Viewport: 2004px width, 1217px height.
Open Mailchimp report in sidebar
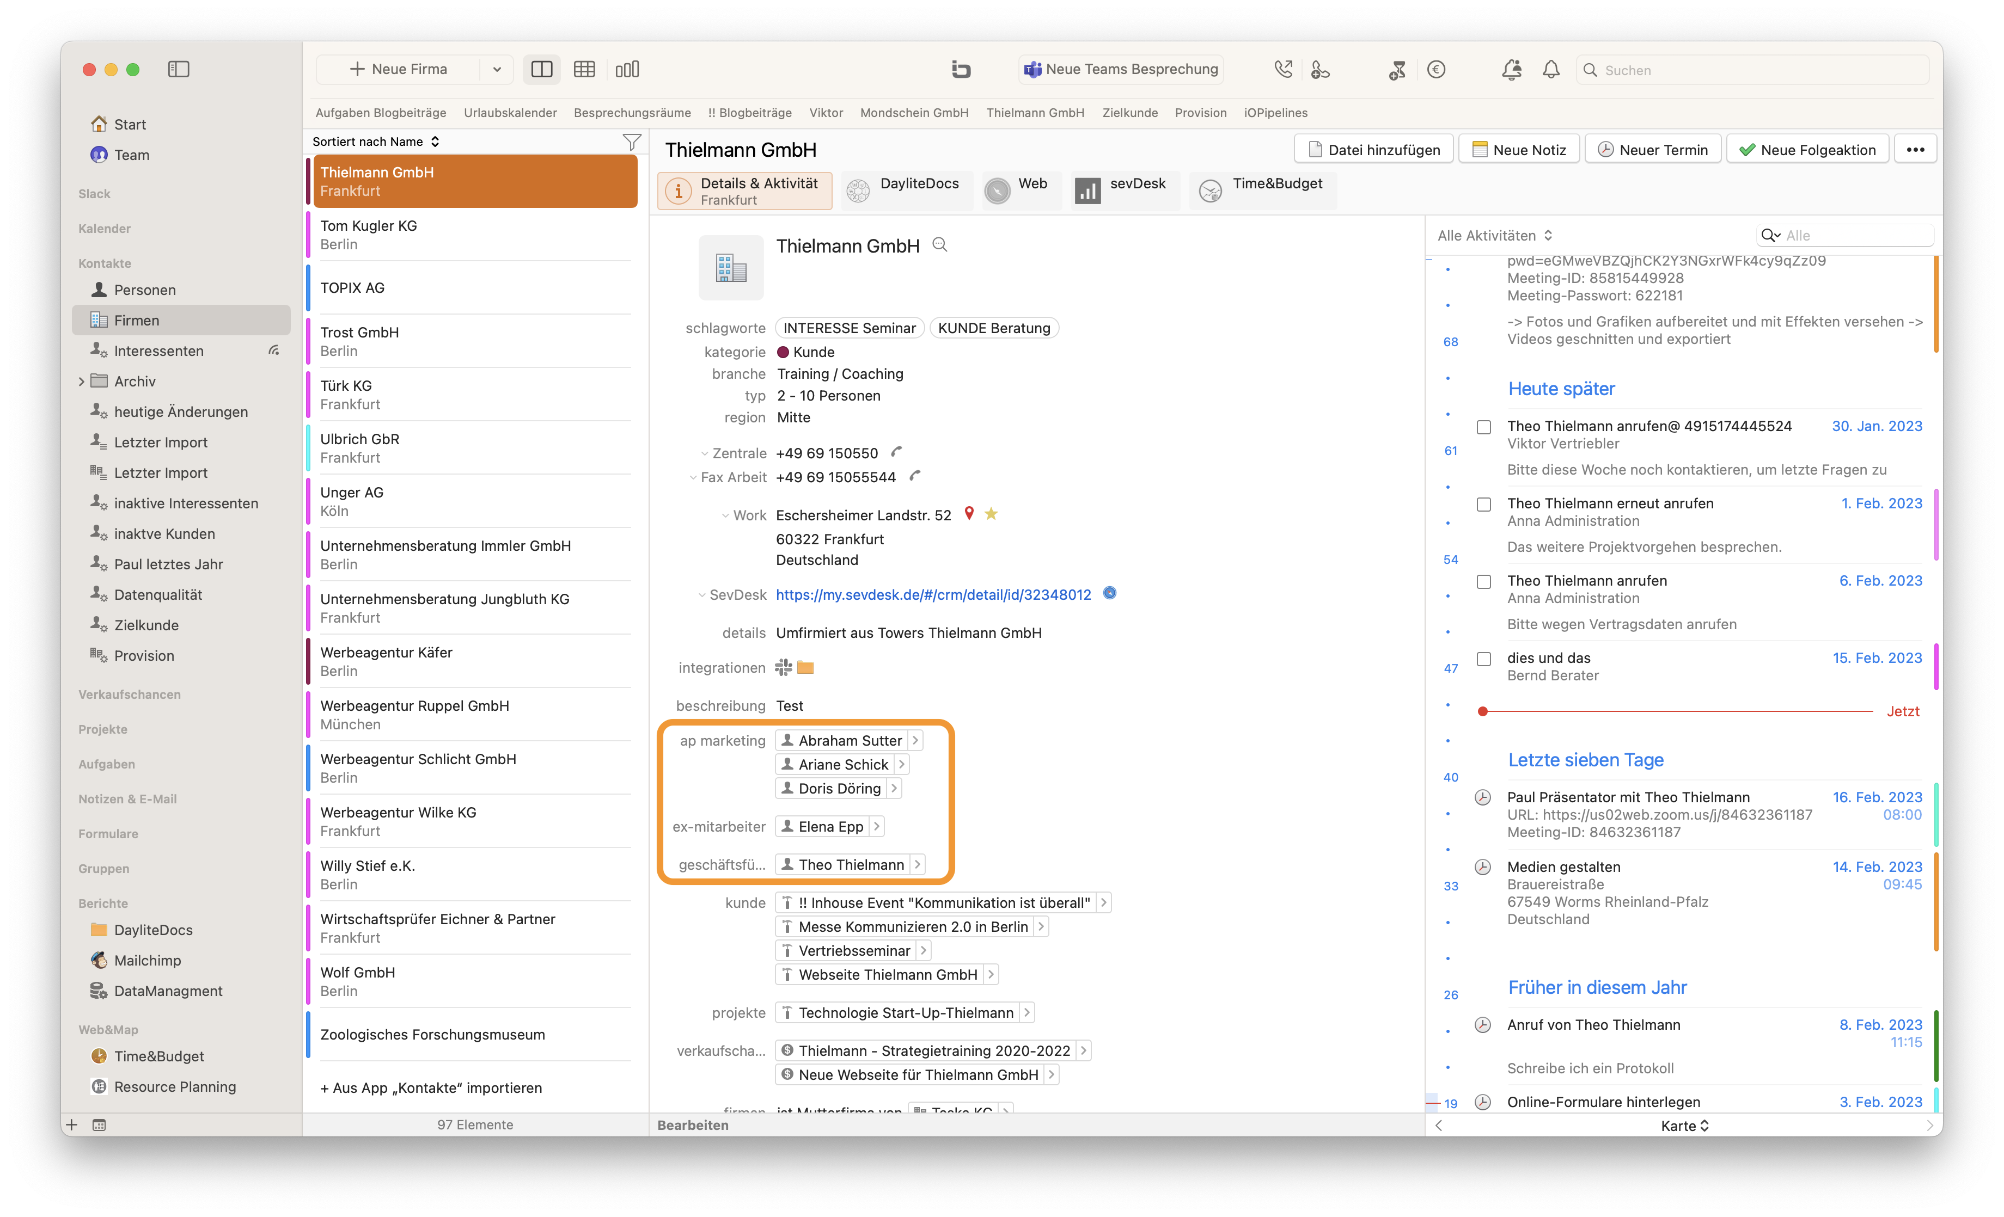tap(147, 960)
